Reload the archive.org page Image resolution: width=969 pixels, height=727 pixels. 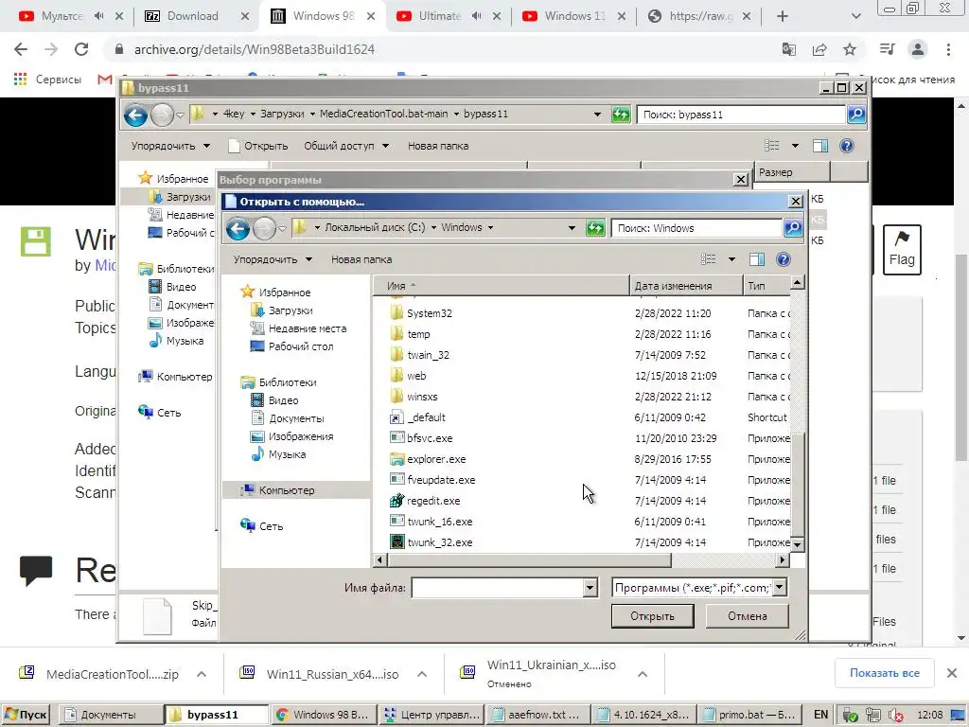(81, 49)
